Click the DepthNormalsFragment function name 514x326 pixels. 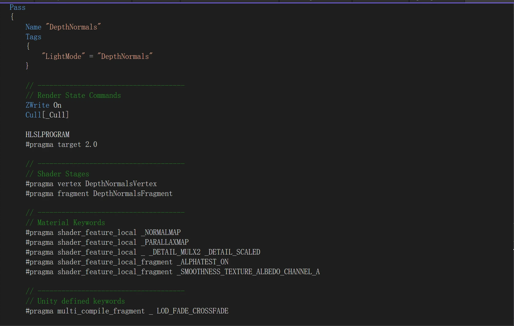[133, 194]
